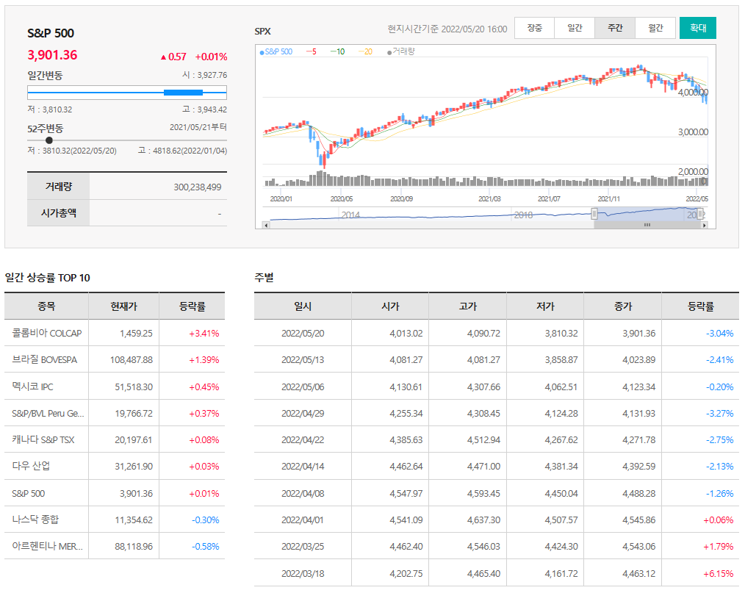
Task: Click right arrow of chart scrollbar
Action: pos(704,226)
